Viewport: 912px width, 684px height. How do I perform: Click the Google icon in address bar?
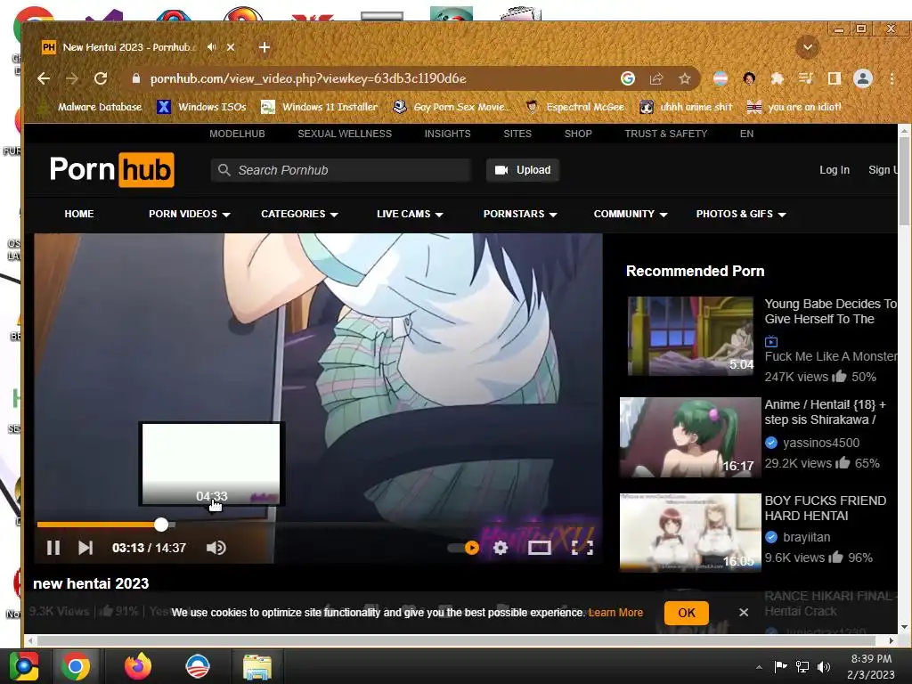coord(628,78)
